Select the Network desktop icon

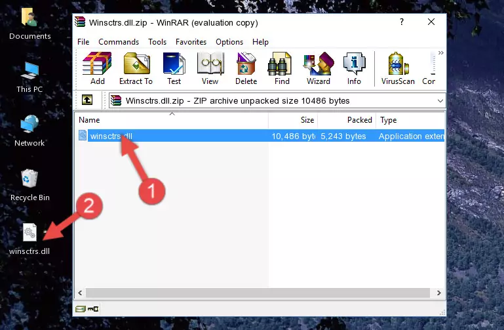[29, 131]
